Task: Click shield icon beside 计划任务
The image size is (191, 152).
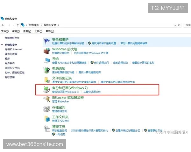Action: coord(53,134)
